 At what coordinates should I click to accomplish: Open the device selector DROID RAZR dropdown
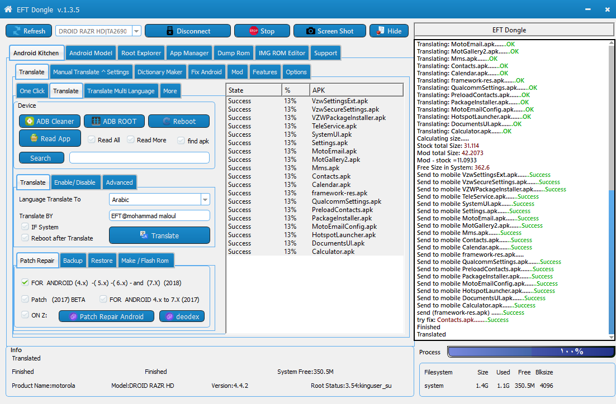(137, 31)
